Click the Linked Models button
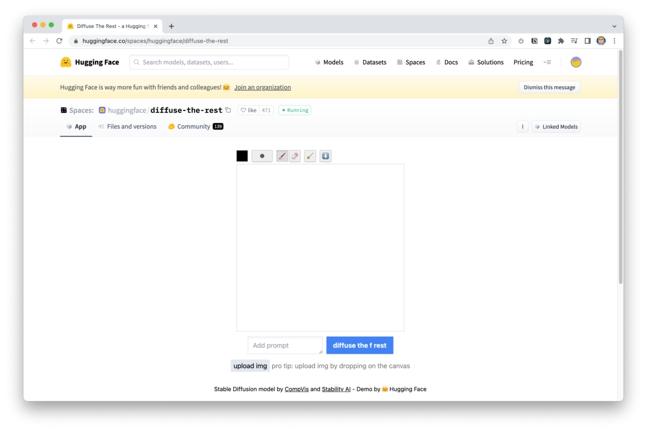Viewport: 647px width, 432px height. [x=556, y=127]
